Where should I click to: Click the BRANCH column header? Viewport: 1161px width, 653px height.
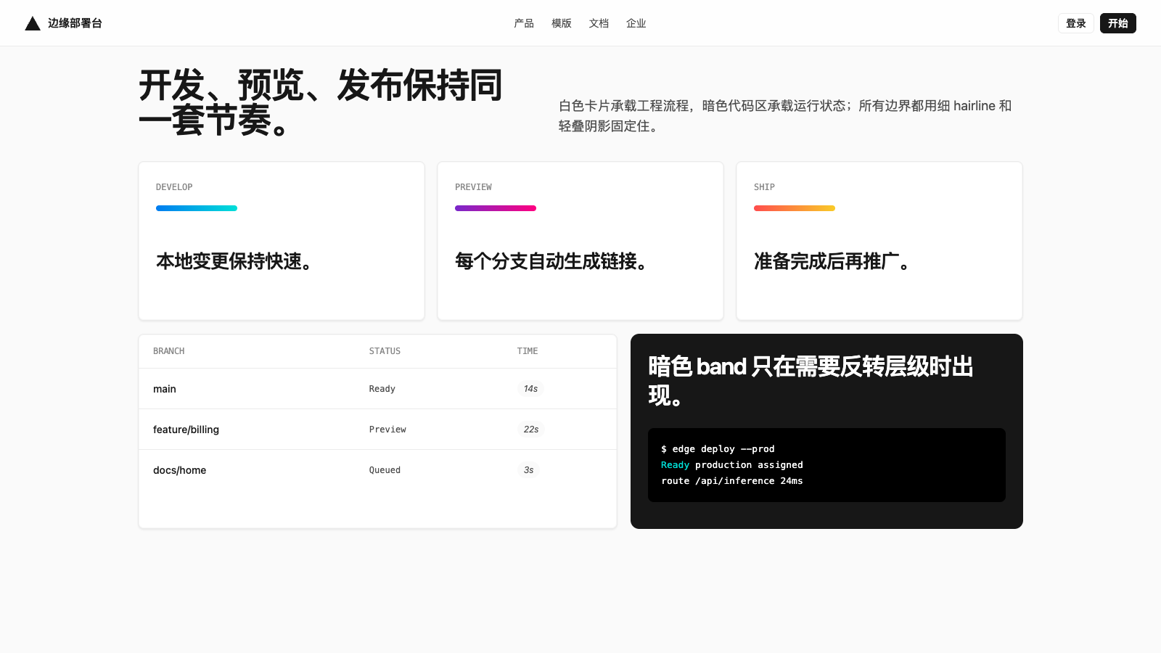[169, 351]
